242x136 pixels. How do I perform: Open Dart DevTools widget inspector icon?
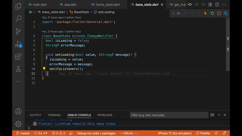226,14
